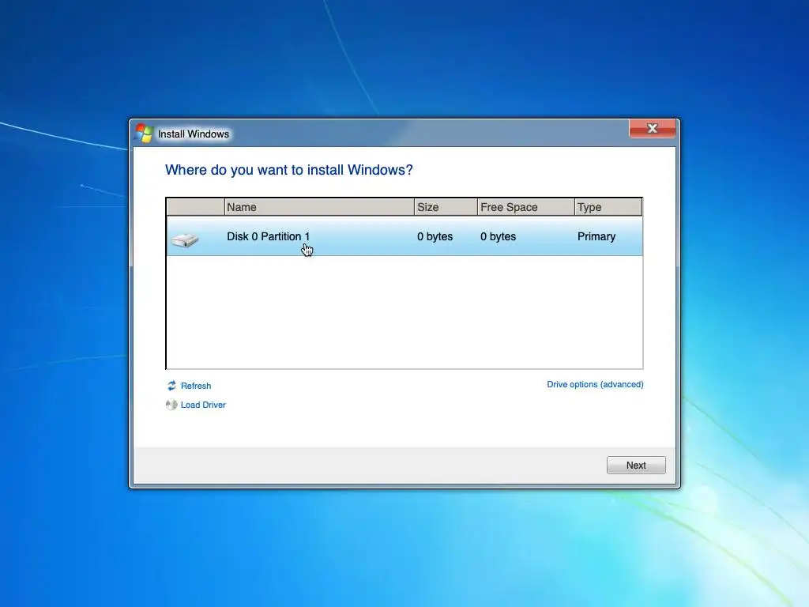The width and height of the screenshot is (809, 607).
Task: Sort by the Size column header
Action: click(x=446, y=207)
